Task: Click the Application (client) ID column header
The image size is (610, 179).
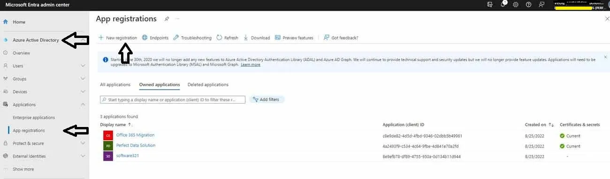Action: point(404,125)
